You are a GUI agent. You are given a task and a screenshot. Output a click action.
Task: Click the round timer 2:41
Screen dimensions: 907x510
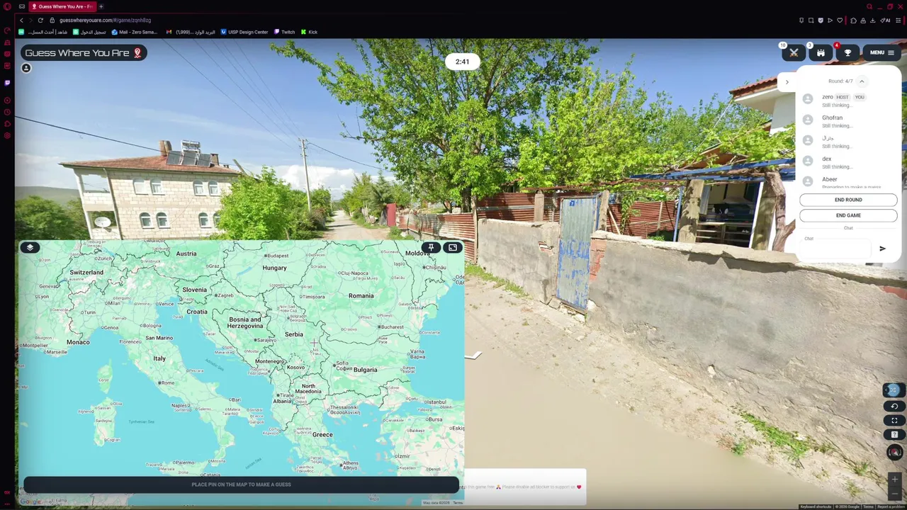tap(462, 62)
